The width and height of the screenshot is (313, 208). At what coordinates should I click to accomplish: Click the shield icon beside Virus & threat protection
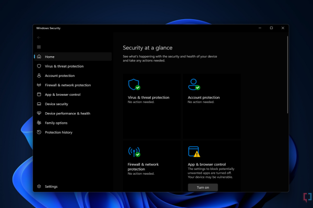(x=39, y=66)
